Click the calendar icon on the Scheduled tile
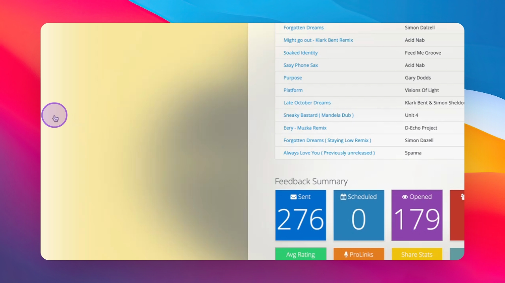This screenshot has height=283, width=505. pos(343,197)
